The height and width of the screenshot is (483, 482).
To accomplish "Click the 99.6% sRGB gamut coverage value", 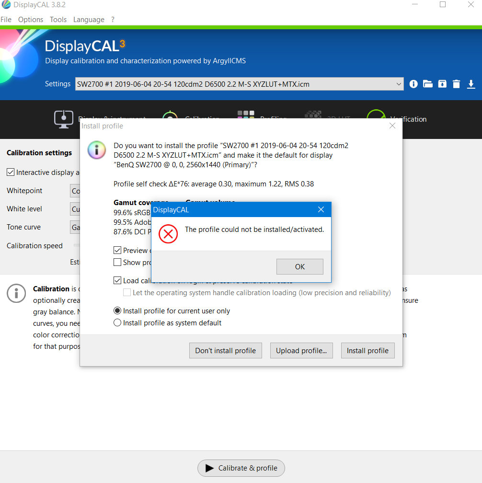I will tap(132, 213).
